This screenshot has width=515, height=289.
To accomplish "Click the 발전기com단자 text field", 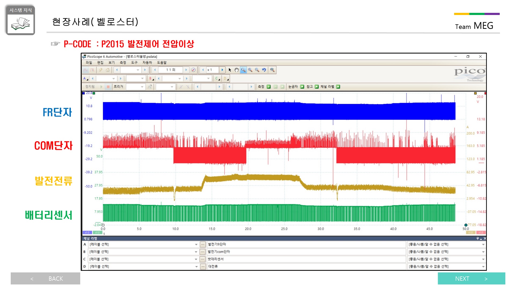I will point(306,252).
